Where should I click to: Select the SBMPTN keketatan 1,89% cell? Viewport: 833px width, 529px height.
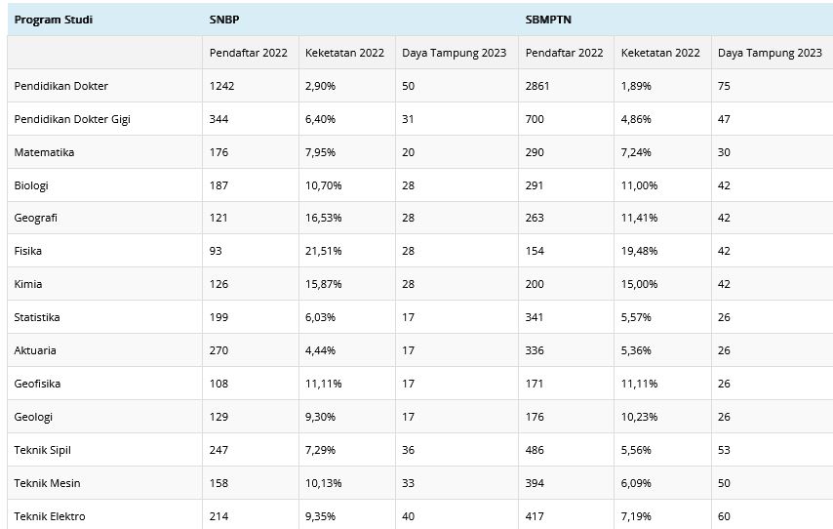pyautogui.click(x=663, y=86)
